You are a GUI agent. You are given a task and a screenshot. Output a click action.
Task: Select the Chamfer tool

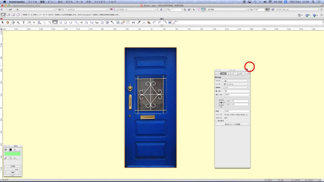tap(159, 22)
